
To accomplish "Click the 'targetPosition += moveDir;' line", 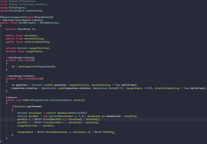I will click(x=36, y=126).
